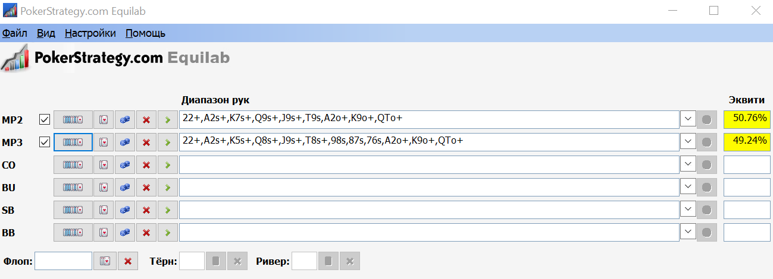Click green arrow for MP2 row

(x=168, y=120)
